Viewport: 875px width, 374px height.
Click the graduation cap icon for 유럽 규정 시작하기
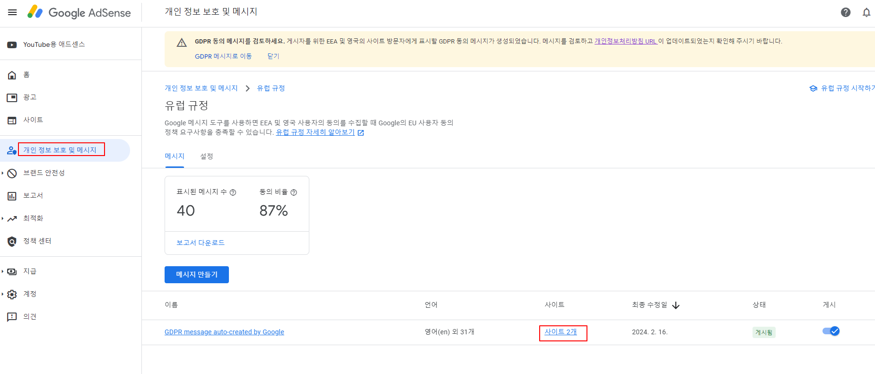coord(813,88)
